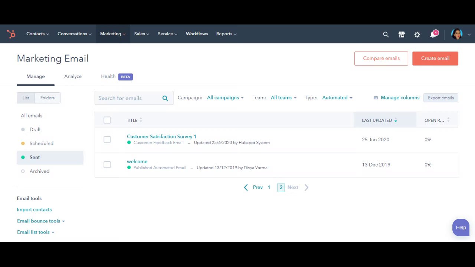Open the All campaigns filter dropdown
The height and width of the screenshot is (267, 475).
click(225, 98)
